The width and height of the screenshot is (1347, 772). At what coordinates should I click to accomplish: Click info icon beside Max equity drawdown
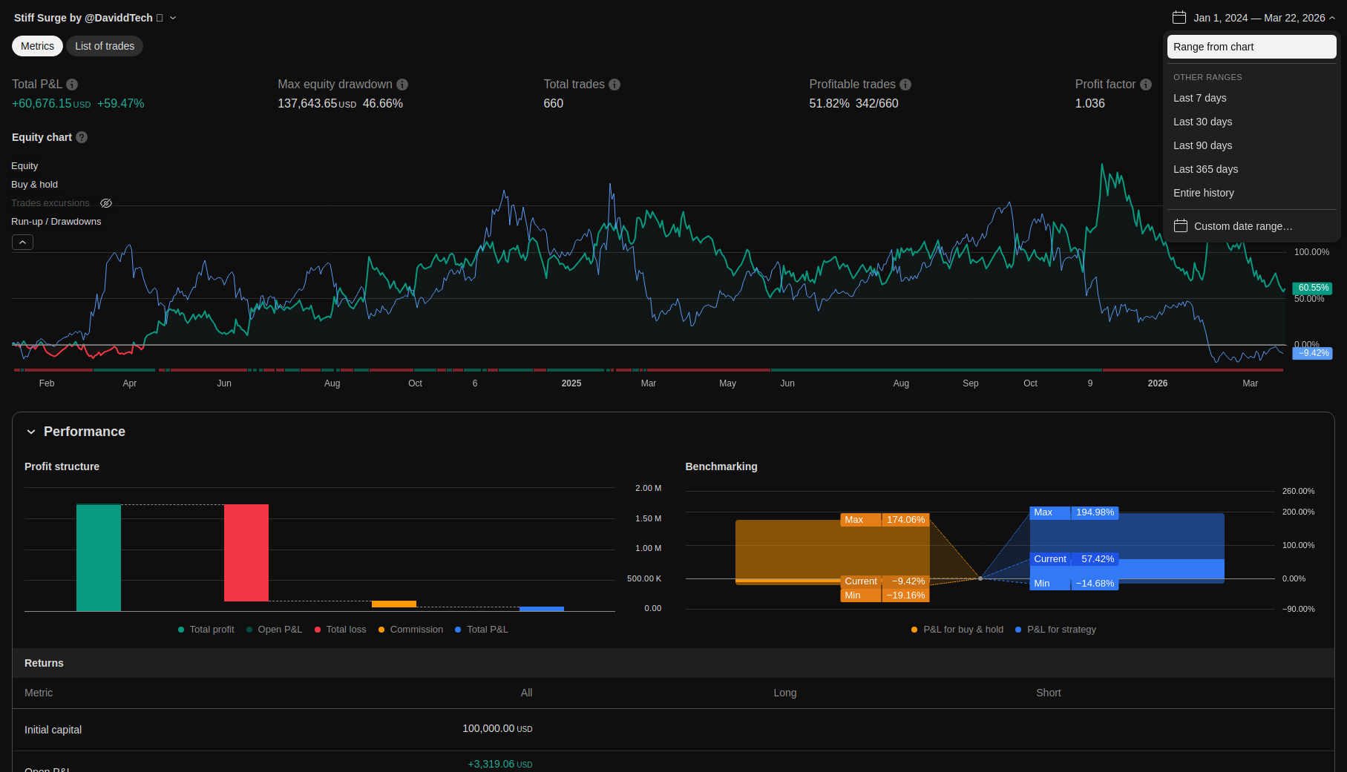point(402,85)
